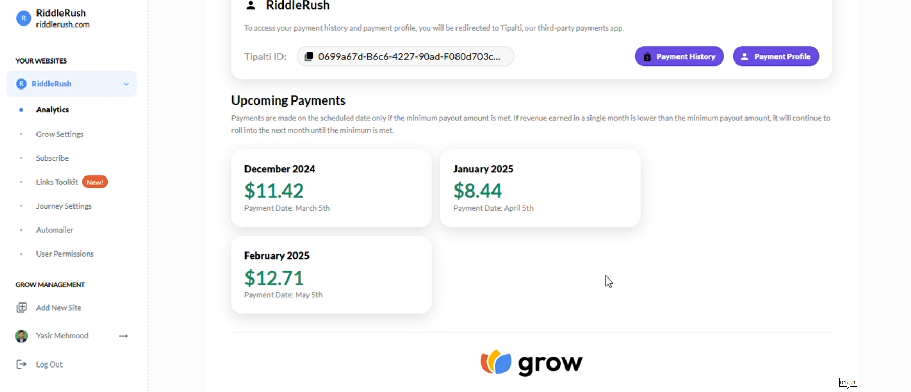The height and width of the screenshot is (392, 911).
Task: Click the arrow next to Yasir Mehmood
Action: [124, 336]
